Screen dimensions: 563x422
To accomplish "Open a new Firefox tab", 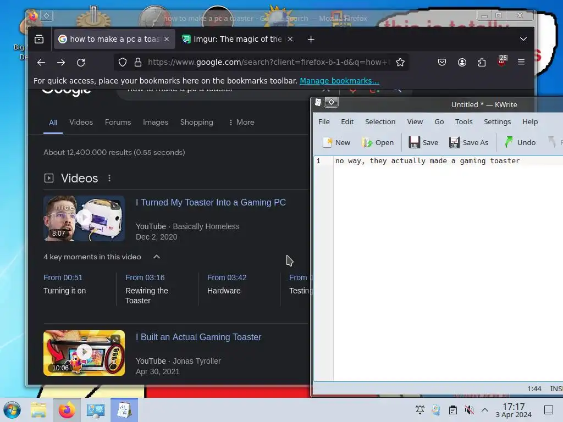I will (311, 39).
